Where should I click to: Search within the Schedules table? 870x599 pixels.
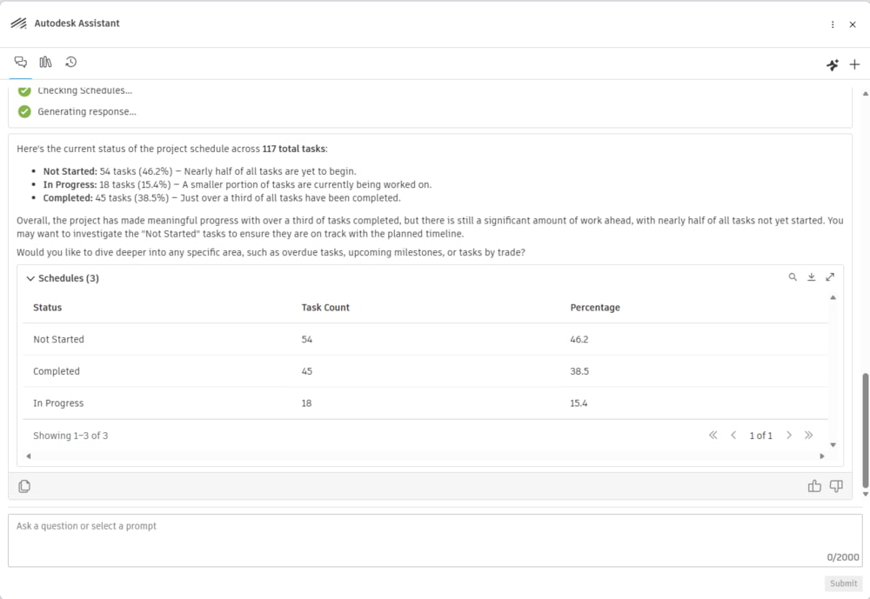[793, 276]
